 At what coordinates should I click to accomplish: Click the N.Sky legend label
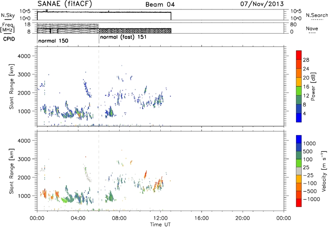coord(8,15)
